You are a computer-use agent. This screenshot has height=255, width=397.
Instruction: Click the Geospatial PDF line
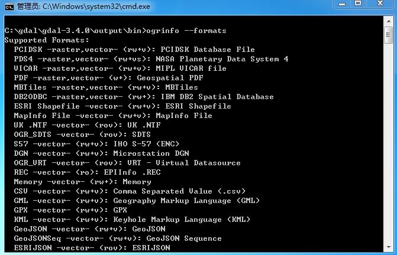[x=109, y=78]
